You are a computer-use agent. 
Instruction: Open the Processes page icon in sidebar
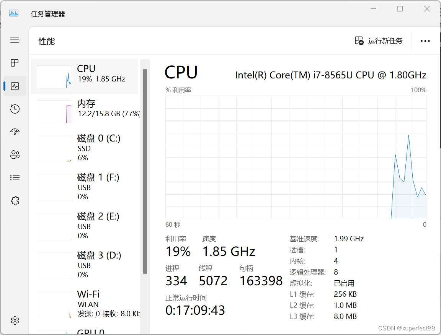(x=15, y=63)
